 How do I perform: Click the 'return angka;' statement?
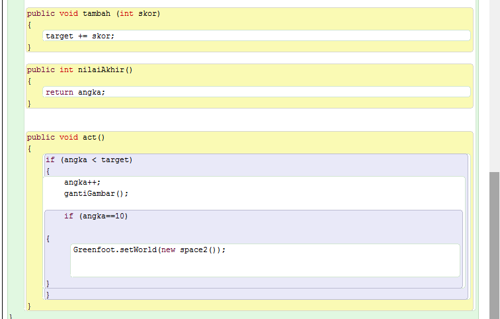(75, 92)
